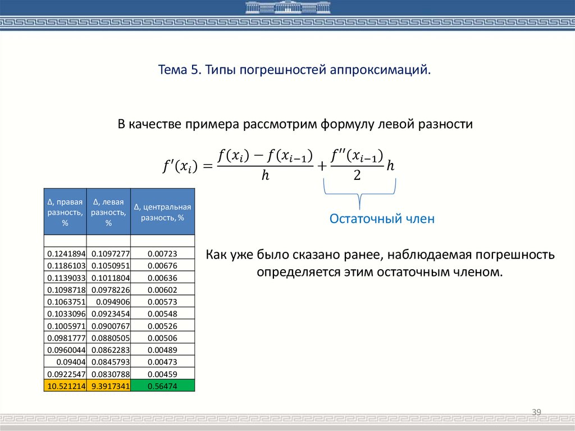This screenshot has width=575, height=431.
Task: Click table cell 0.00459
Action: tap(162, 374)
